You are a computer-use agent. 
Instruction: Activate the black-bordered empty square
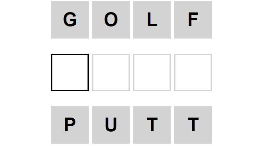70,72
